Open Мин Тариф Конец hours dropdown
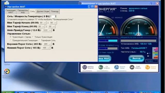The width and height of the screenshot is (165, 93). [x=41, y=26]
